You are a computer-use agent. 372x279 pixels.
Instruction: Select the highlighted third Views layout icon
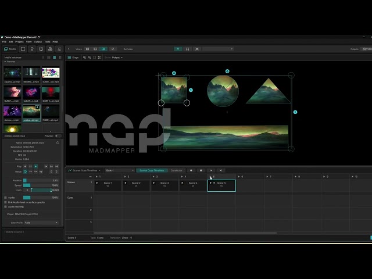(103, 49)
